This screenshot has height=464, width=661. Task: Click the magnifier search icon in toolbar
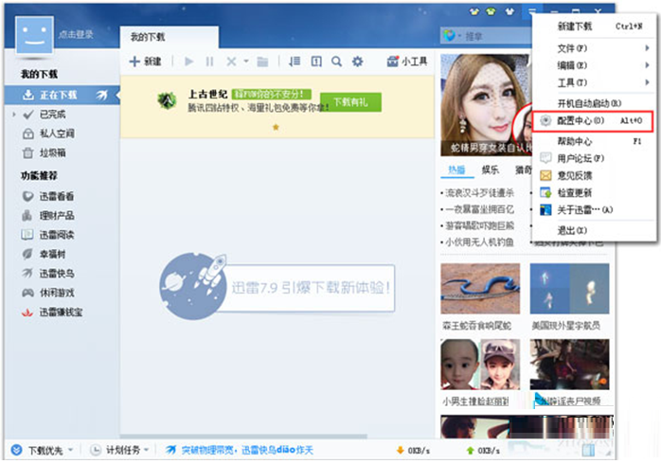tap(336, 62)
